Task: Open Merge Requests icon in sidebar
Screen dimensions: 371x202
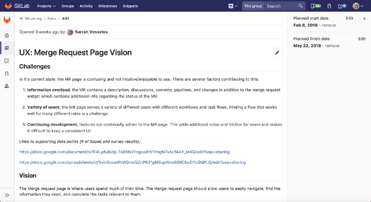Action: click(x=7, y=74)
